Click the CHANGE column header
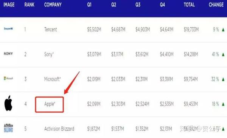The width and height of the screenshot is (227, 138). (216, 5)
